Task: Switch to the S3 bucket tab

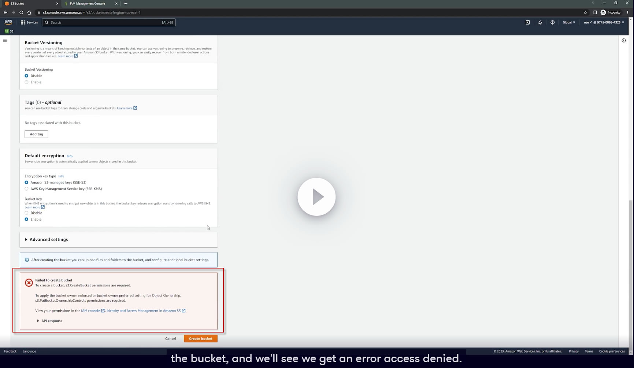Action: click(x=31, y=4)
